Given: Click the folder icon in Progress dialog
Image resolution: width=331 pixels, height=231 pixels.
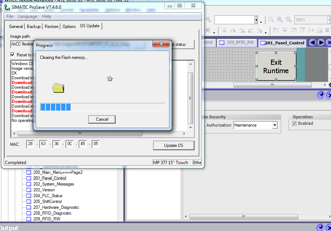Looking at the screenshot, I should tap(58, 88).
